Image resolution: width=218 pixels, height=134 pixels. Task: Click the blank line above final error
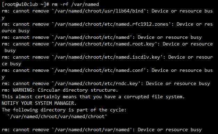tap(109, 123)
